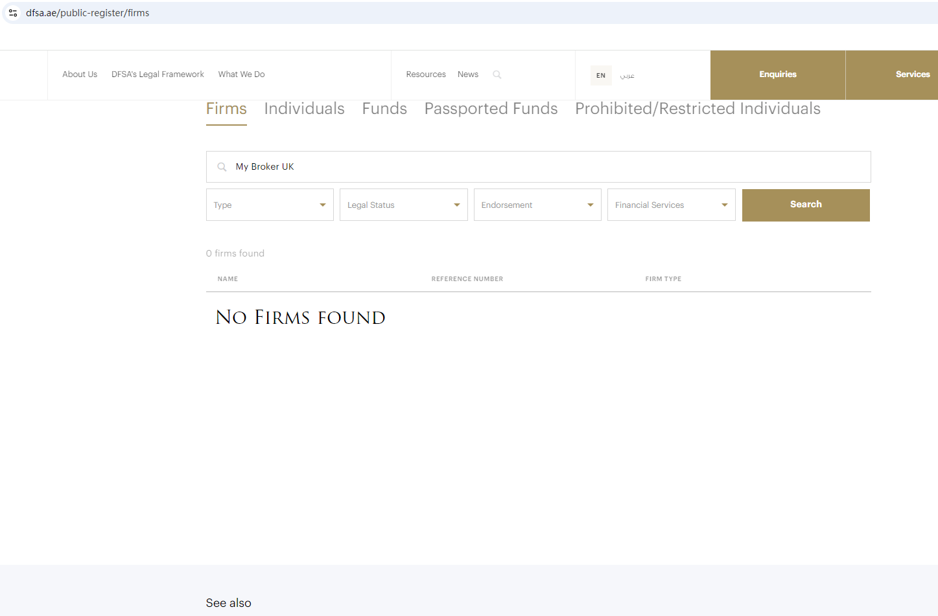Click the FIRM TYPE column header

point(663,279)
